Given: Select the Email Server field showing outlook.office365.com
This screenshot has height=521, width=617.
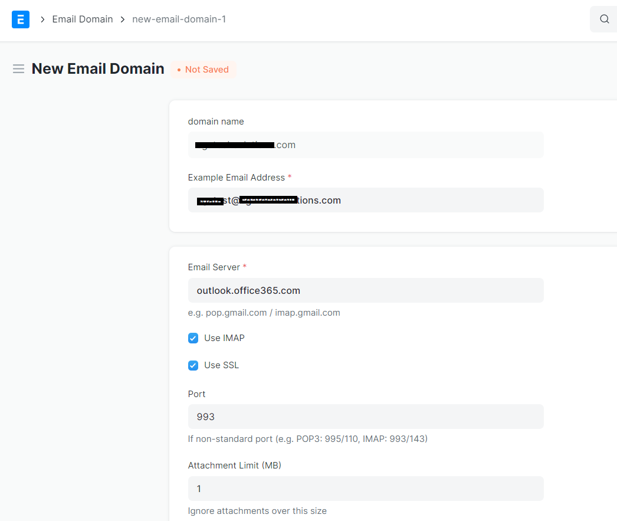Looking at the screenshot, I should tap(366, 290).
